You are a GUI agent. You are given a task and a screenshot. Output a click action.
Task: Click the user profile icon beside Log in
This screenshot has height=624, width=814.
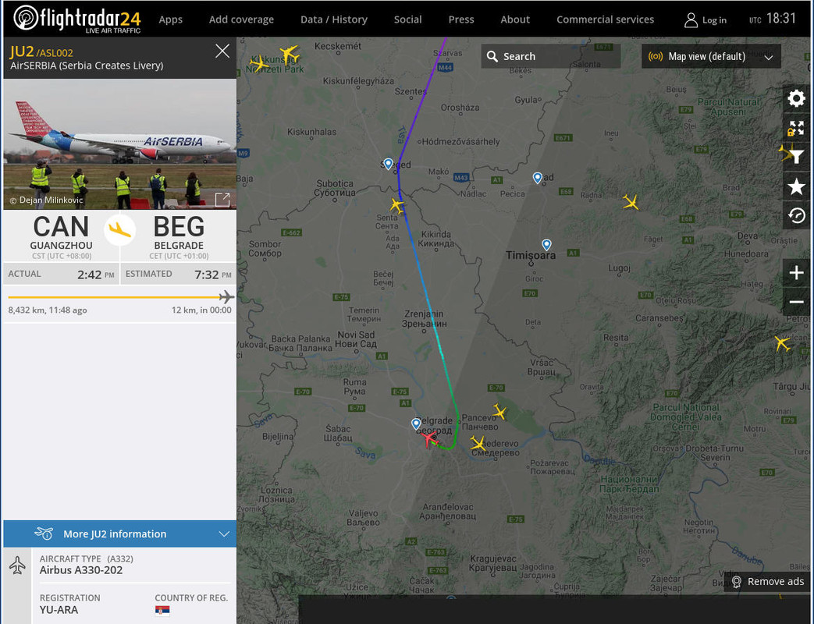click(x=691, y=20)
